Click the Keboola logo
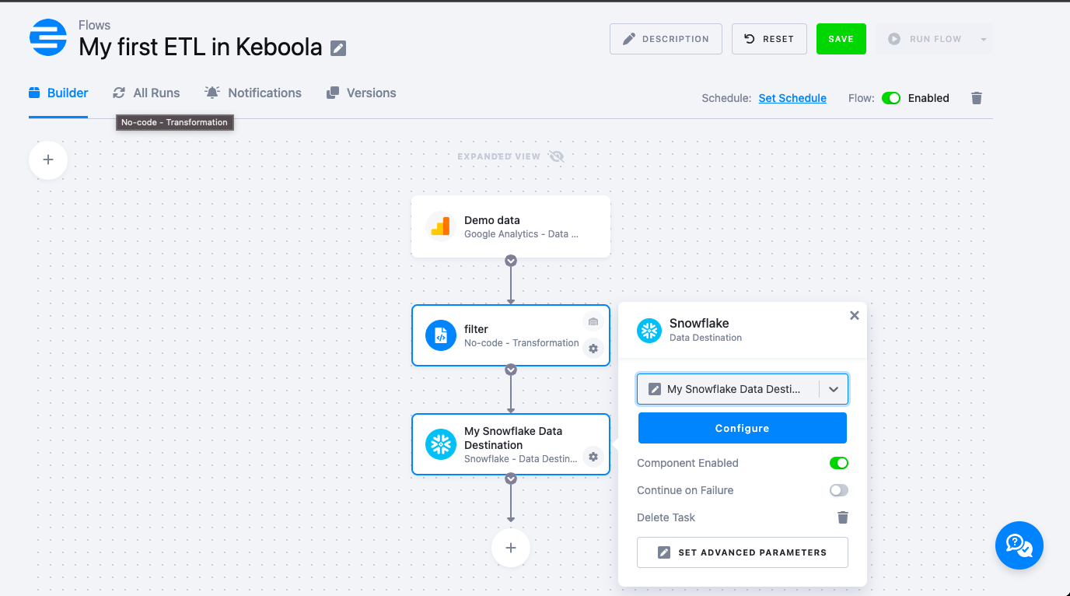1070x596 pixels. 47,37
